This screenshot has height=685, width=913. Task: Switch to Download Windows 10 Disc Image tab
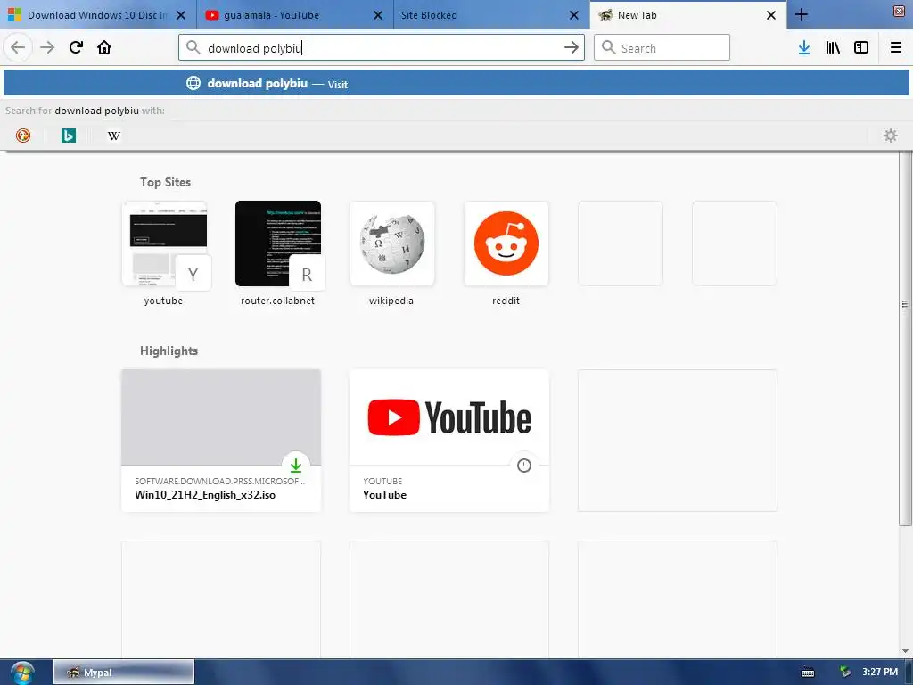[98, 15]
